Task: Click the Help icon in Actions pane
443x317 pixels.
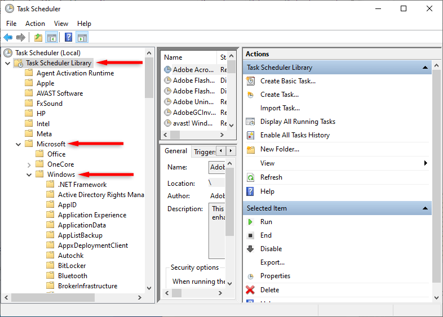Action: point(250,191)
